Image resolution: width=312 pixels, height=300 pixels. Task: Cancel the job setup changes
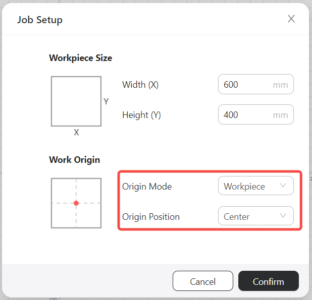(x=203, y=281)
